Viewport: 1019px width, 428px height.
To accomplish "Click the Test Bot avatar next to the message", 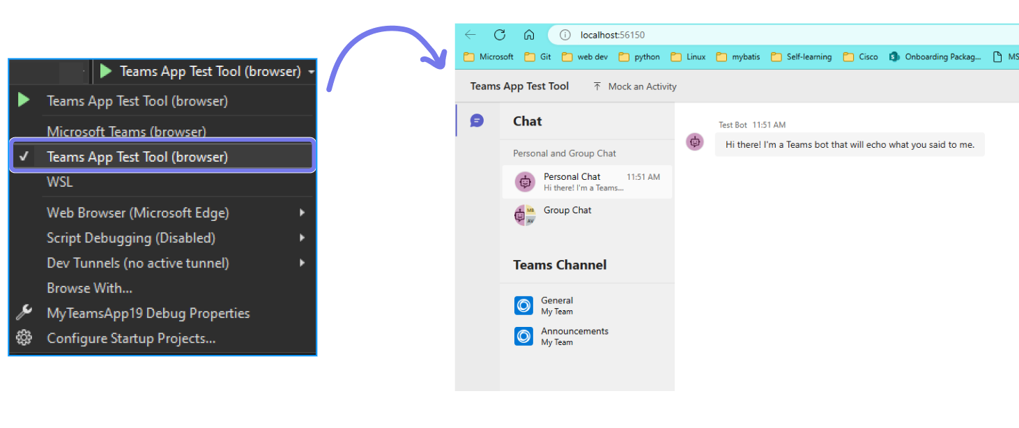I will [x=695, y=142].
